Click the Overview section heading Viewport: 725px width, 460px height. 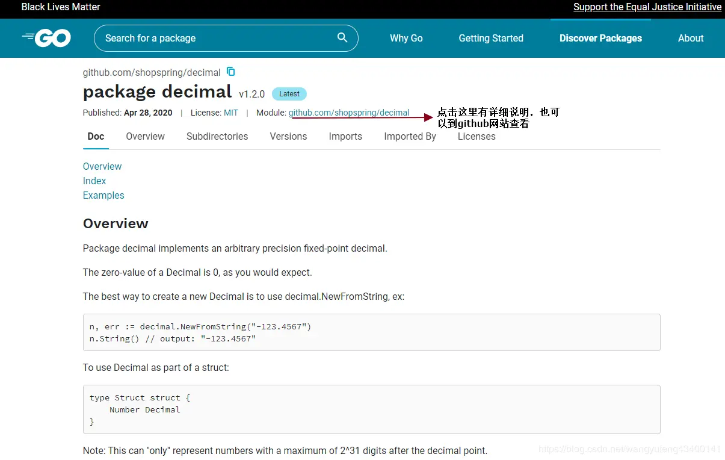(116, 223)
